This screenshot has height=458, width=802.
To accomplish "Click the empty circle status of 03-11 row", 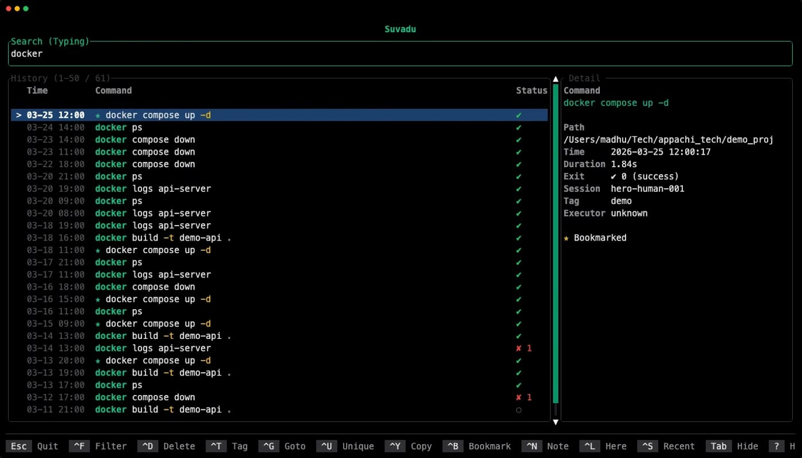I will pyautogui.click(x=518, y=410).
